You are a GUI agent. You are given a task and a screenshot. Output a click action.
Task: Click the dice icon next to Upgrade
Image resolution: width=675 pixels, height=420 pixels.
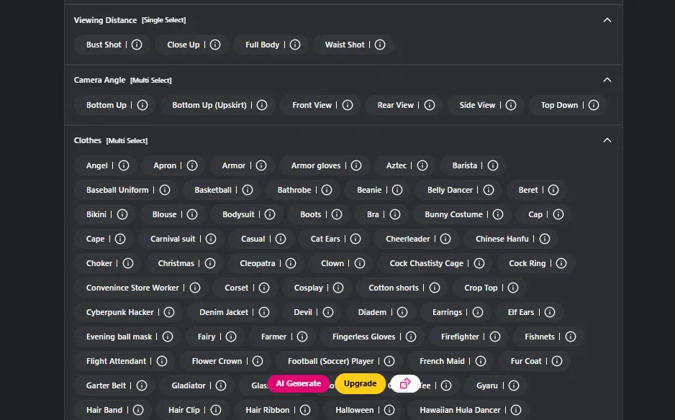(405, 384)
